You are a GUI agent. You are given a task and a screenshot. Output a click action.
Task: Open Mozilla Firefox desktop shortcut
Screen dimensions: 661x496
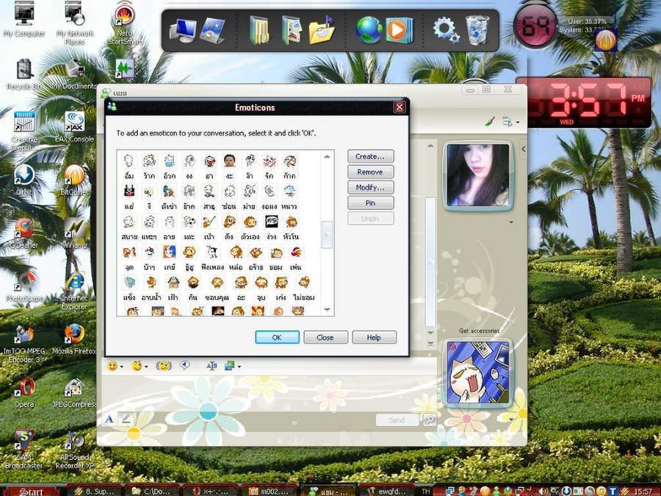coord(74,340)
